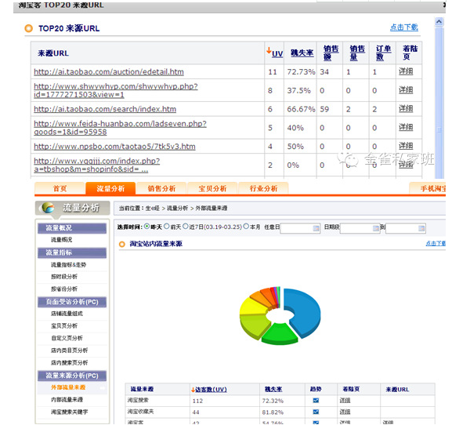Click orange bullet icon beside 淘宝站内流量来源
The width and height of the screenshot is (470, 425).
pos(121,245)
